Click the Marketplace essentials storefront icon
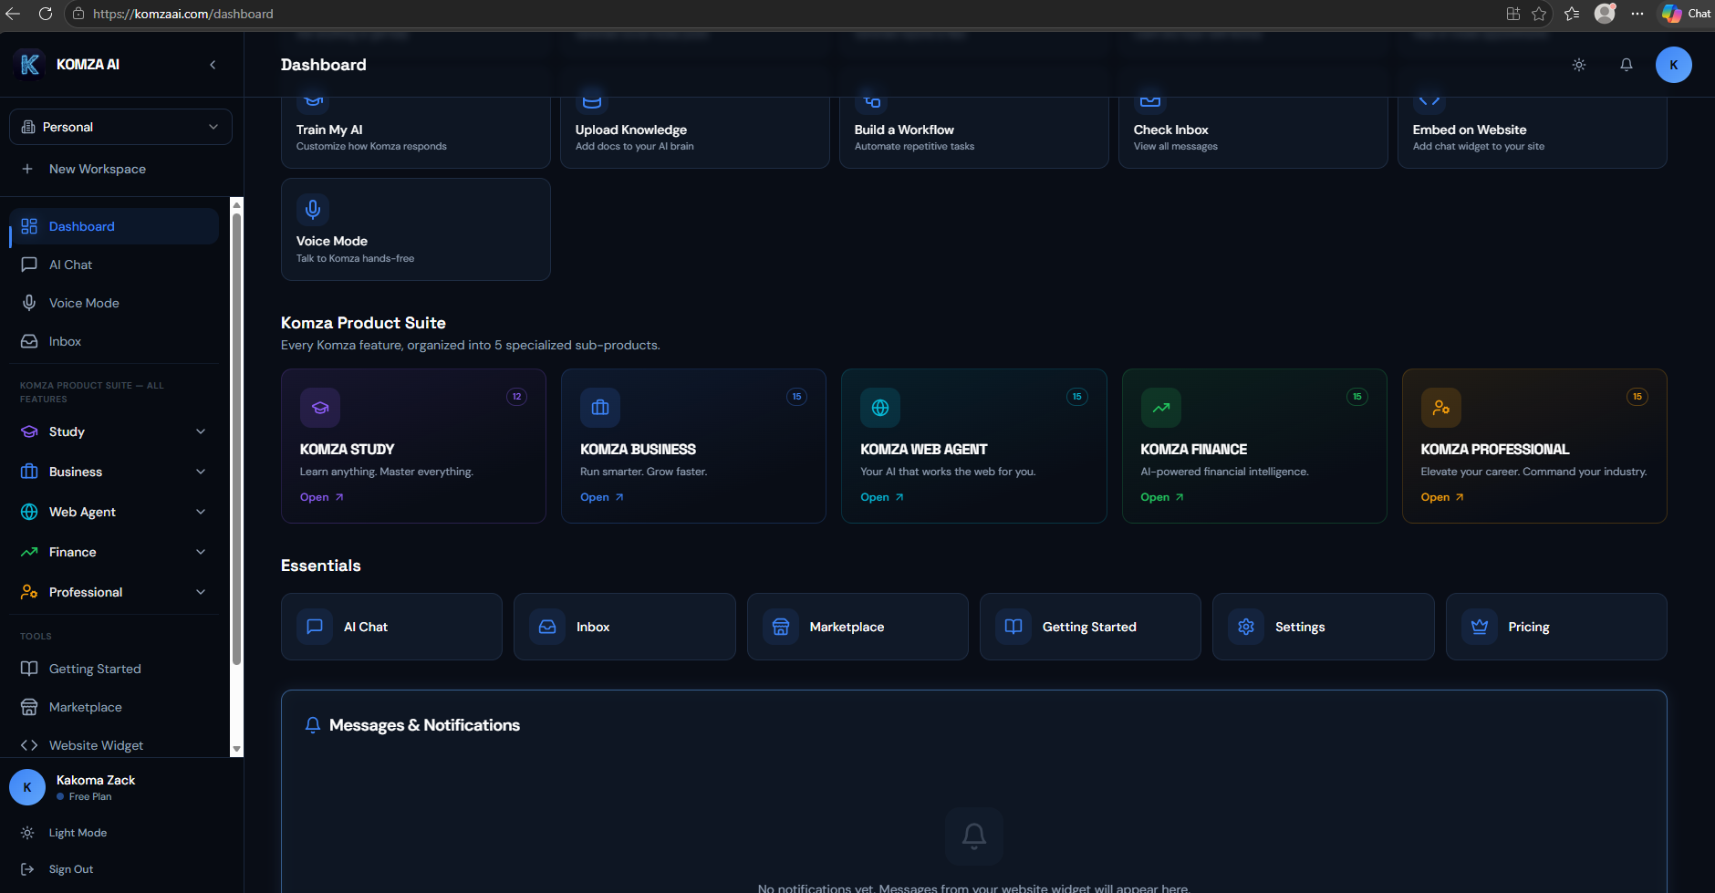This screenshot has width=1715, height=893. (x=781, y=627)
